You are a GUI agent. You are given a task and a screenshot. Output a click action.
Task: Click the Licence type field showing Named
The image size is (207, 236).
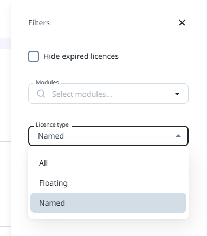coord(108,136)
